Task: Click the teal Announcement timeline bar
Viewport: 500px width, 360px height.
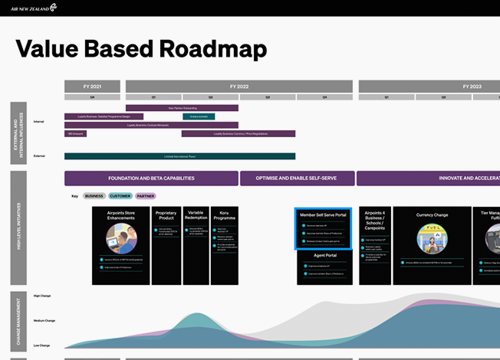Action: pos(199,116)
